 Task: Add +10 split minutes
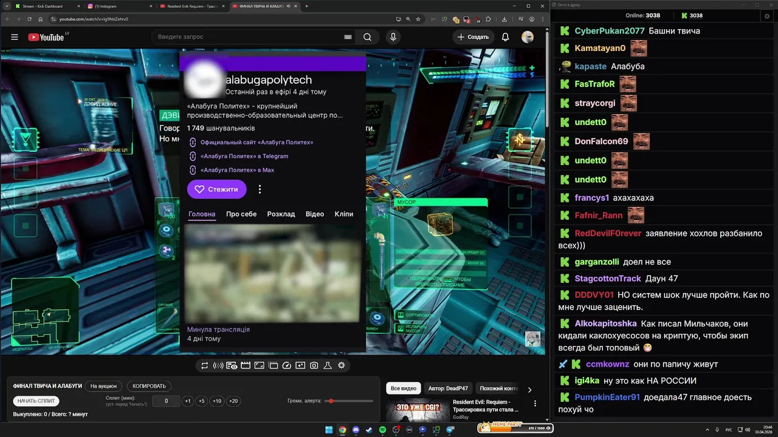tap(217, 401)
